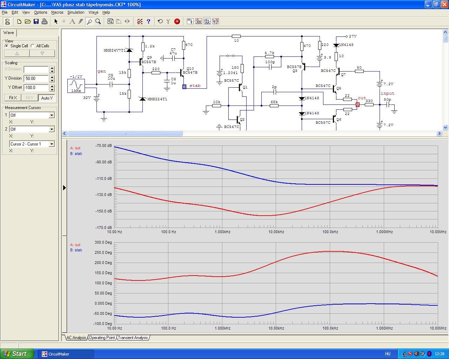Click the Windows Start button
Viewport: 449px width, 359px height.
(x=17, y=354)
